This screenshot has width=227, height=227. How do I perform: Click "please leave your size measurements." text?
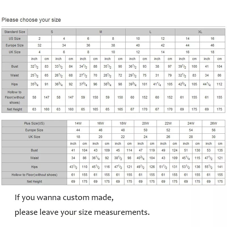pyautogui.click(x=82, y=212)
